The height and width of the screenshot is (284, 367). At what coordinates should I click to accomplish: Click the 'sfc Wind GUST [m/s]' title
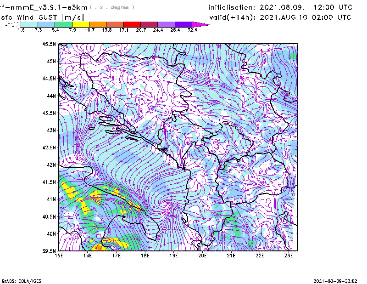tap(42, 17)
